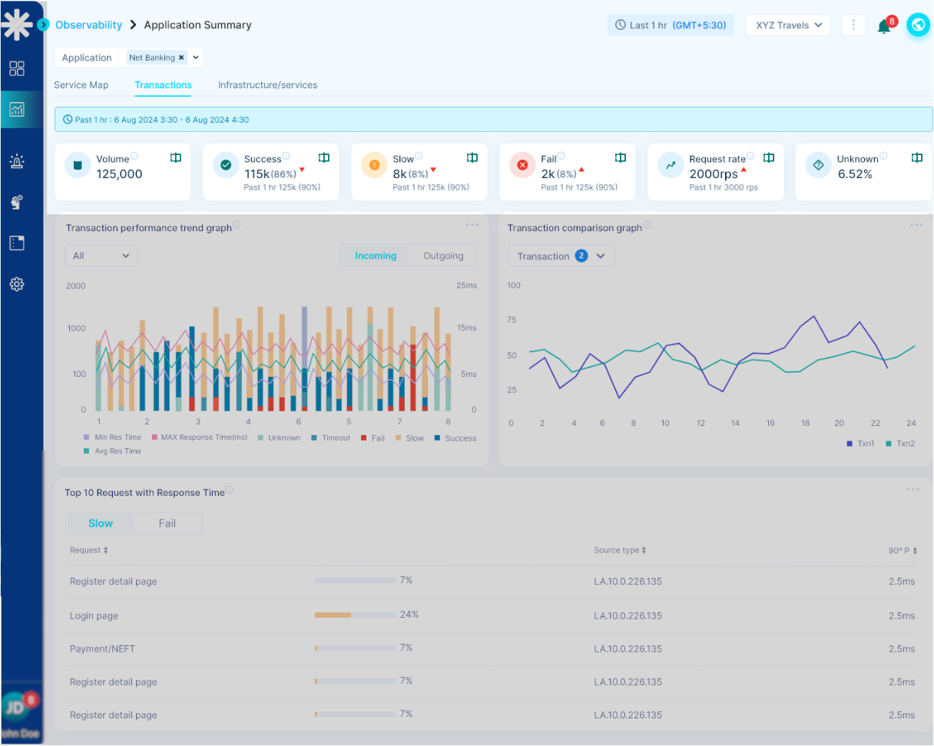The height and width of the screenshot is (746, 934).
Task: Open the Last 1 hr time range selector
Action: click(x=671, y=25)
